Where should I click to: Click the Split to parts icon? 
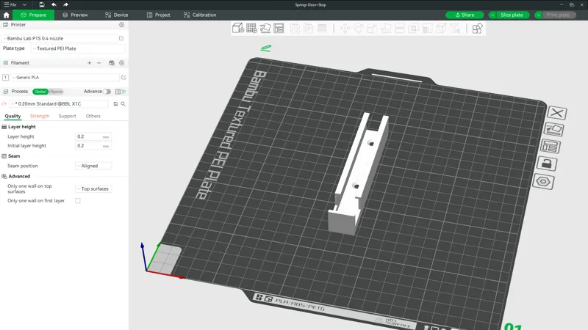coord(309,29)
